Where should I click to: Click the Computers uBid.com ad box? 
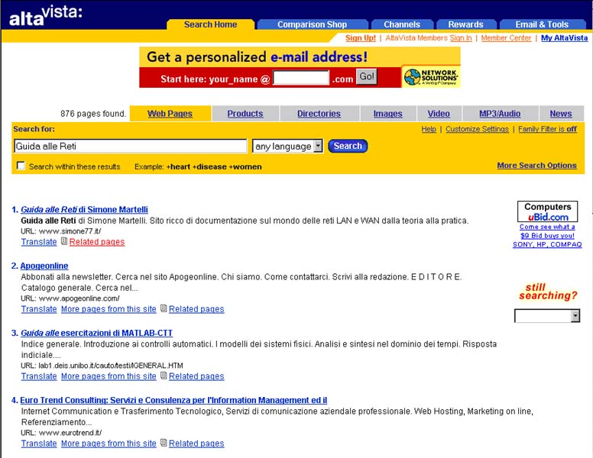(x=547, y=211)
